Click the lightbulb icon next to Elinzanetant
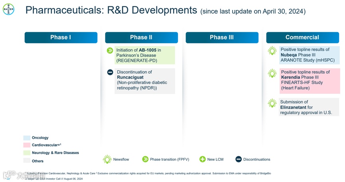This screenshot has height=182, width=345. (x=272, y=103)
